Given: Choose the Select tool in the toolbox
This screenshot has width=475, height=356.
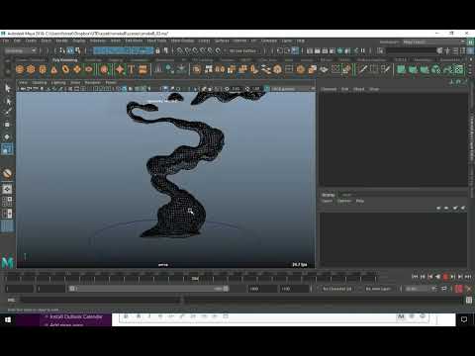Looking at the screenshot, I should [8, 88].
